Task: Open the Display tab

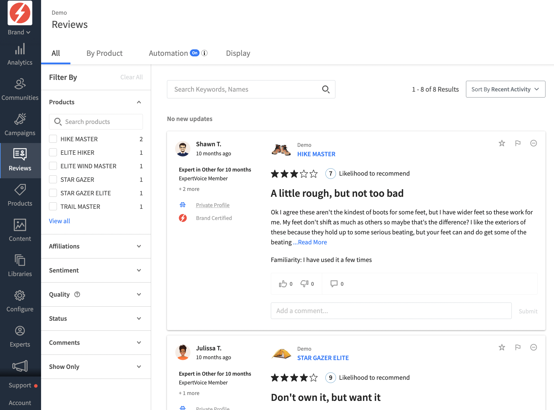Action: (238, 53)
